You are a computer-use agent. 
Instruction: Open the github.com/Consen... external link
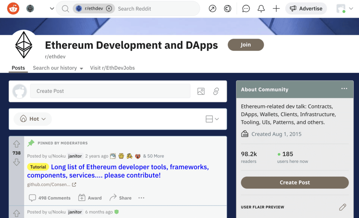pos(52,184)
